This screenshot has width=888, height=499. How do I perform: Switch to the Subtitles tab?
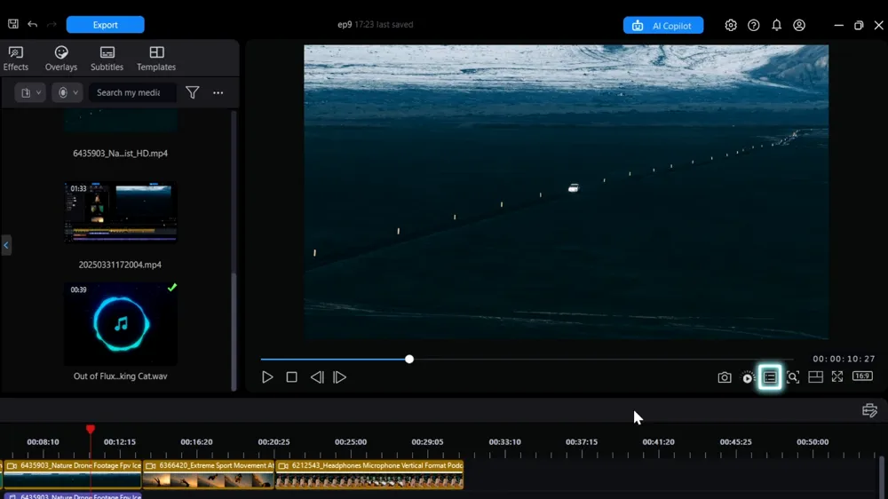[x=107, y=59]
